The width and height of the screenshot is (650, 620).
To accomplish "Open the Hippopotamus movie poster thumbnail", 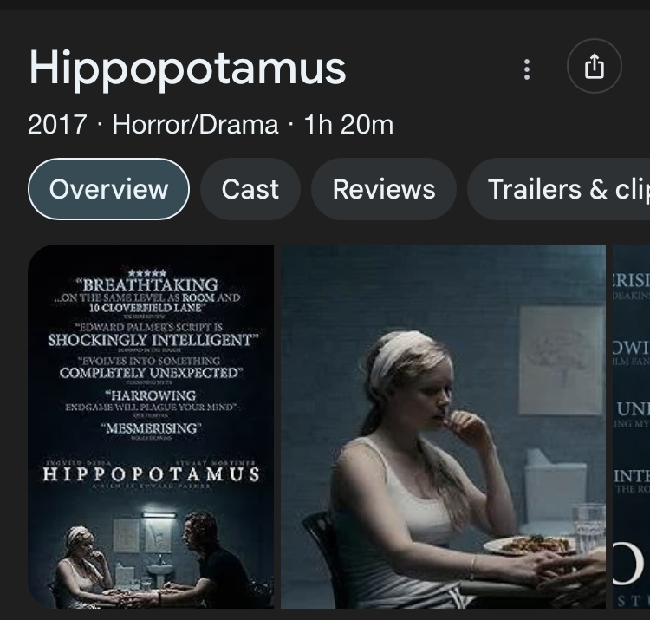I will click(x=151, y=427).
